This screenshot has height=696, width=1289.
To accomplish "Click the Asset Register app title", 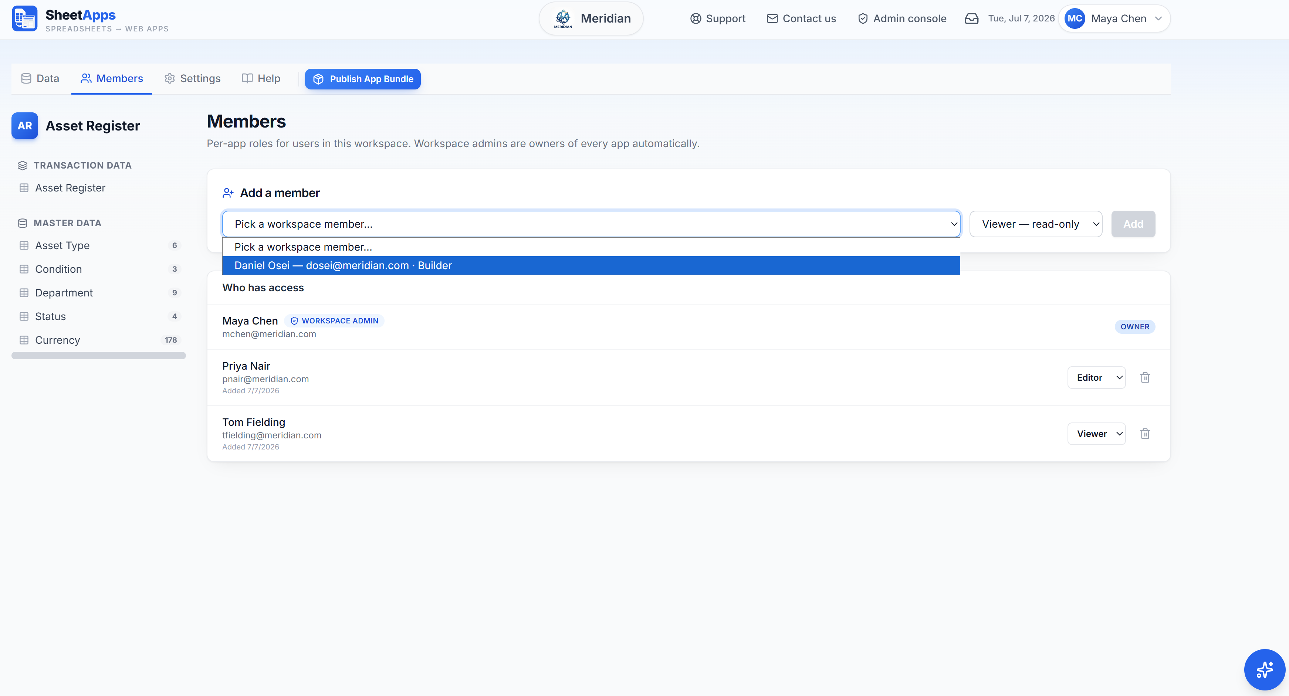I will pos(92,126).
